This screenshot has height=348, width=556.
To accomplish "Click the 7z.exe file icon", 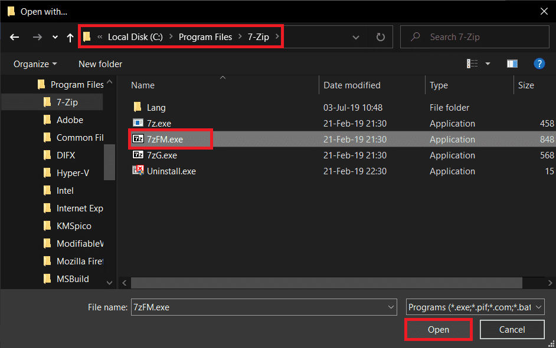I will pos(137,123).
